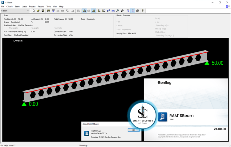231x147 pixels.
Task: Click the left support marker at 0.00
Action: pos(24,104)
